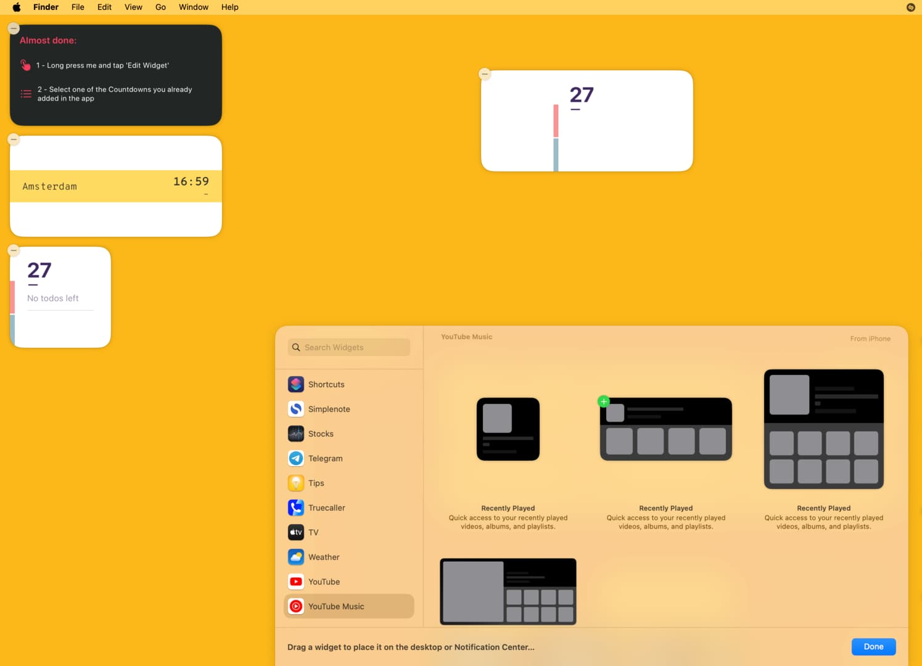The height and width of the screenshot is (666, 922).
Task: Select Truecaller in the widget app list
Action: [349, 508]
